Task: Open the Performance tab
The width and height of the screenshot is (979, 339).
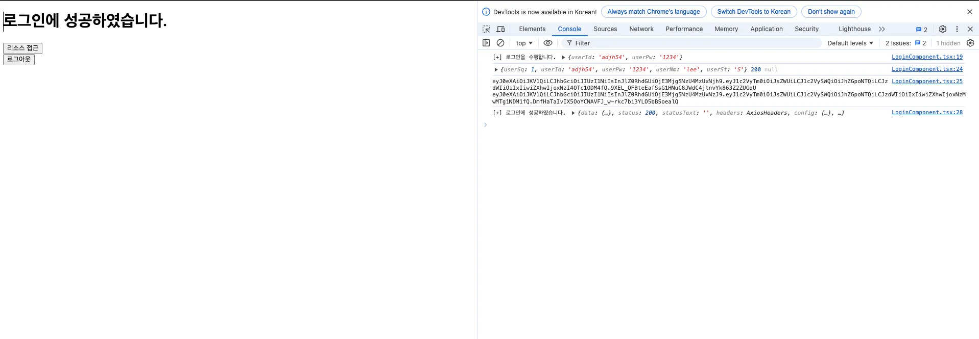Action: [684, 29]
